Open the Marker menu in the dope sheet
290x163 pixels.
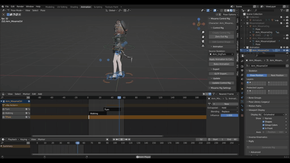(x=26, y=94)
